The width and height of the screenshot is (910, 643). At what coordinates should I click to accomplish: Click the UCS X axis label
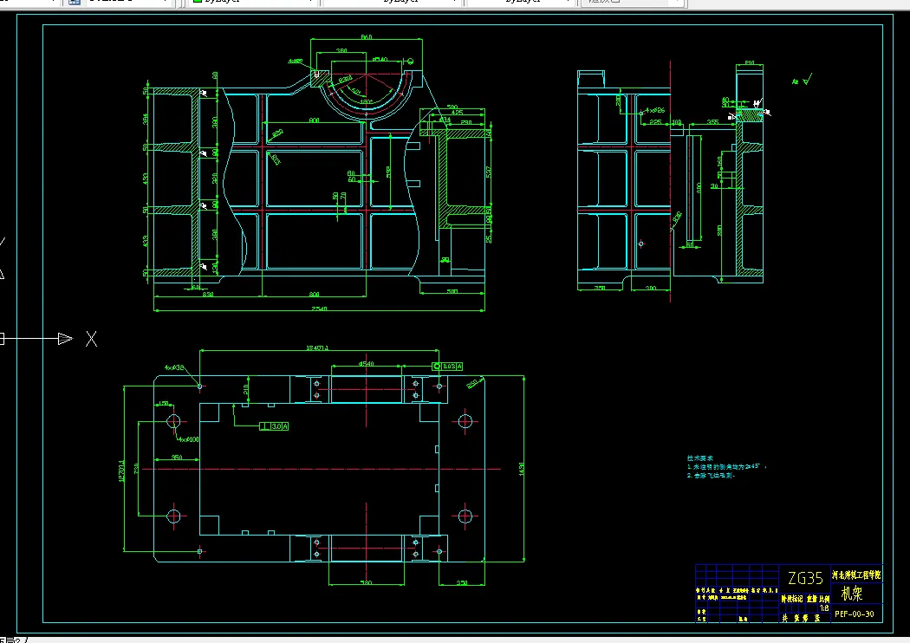[92, 339]
